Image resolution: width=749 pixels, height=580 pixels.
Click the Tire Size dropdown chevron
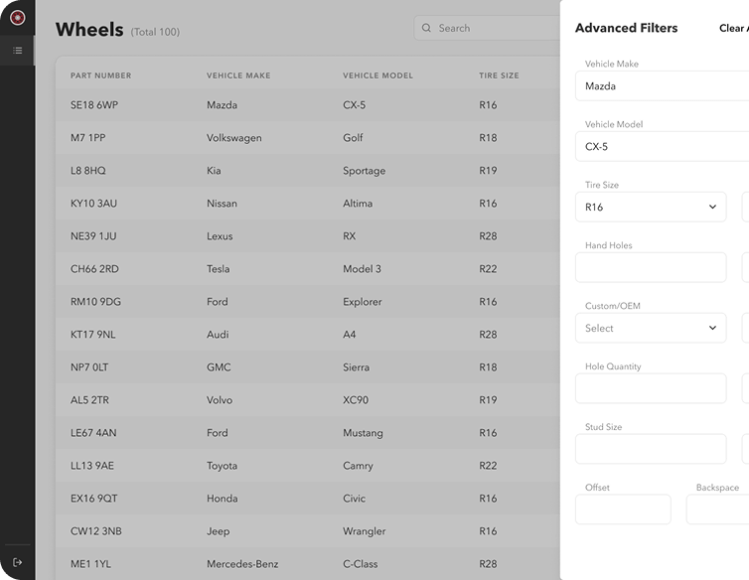(712, 207)
